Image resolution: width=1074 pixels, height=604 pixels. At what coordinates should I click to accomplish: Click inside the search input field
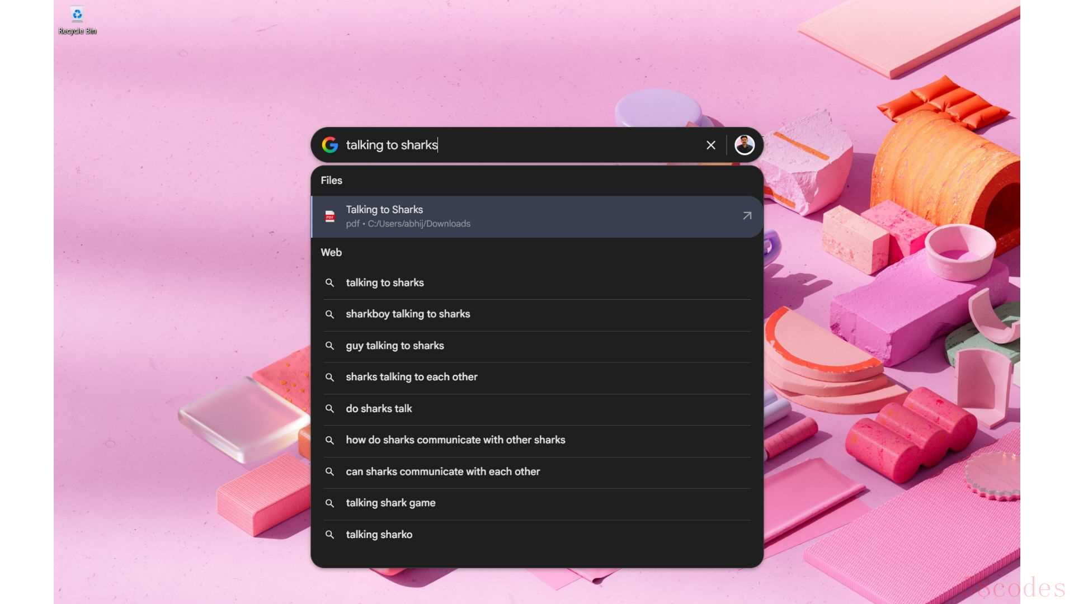pos(559,145)
